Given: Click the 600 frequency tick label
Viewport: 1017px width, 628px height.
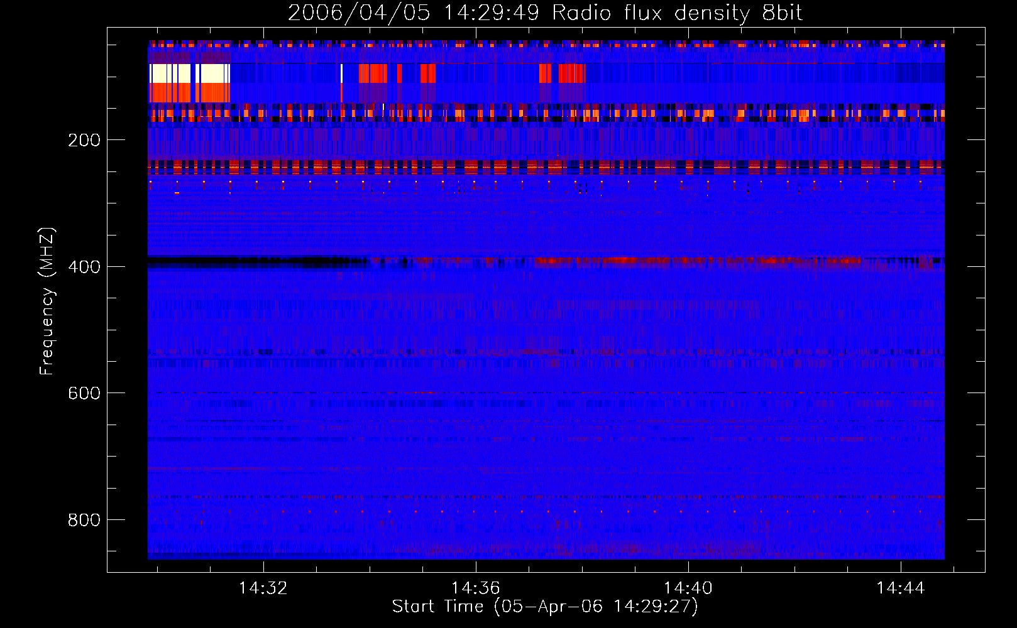Looking at the screenshot, I should (x=84, y=393).
